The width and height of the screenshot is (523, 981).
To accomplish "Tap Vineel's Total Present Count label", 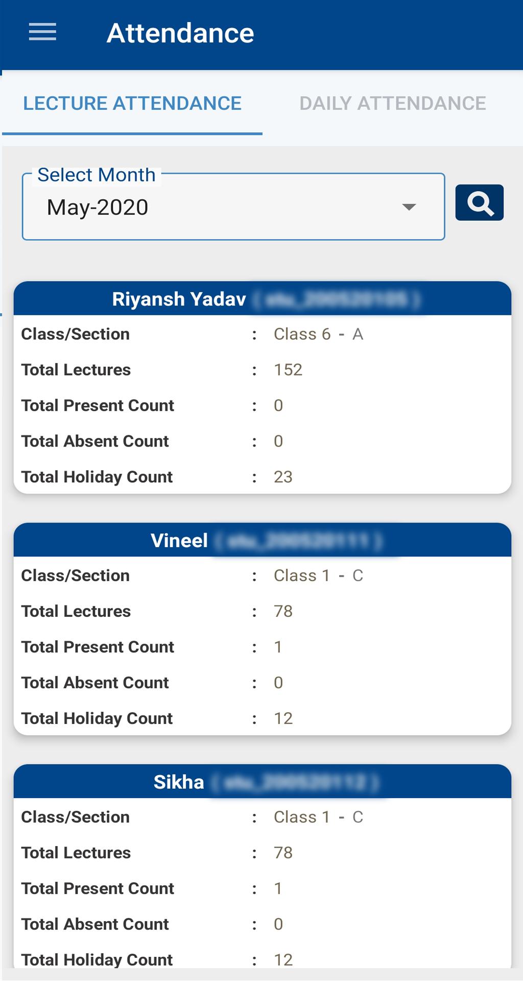I will coord(98,647).
